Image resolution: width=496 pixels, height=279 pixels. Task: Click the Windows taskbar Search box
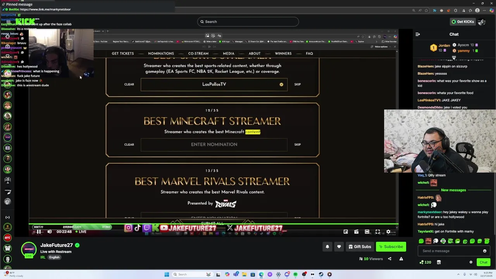tap(193, 274)
